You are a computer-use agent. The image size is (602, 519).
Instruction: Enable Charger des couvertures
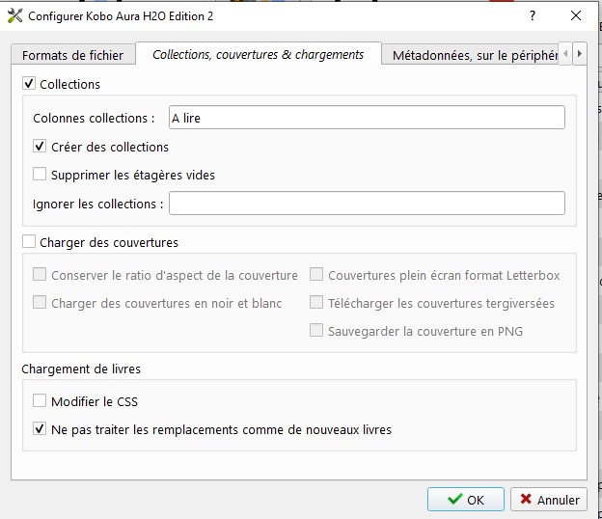29,242
